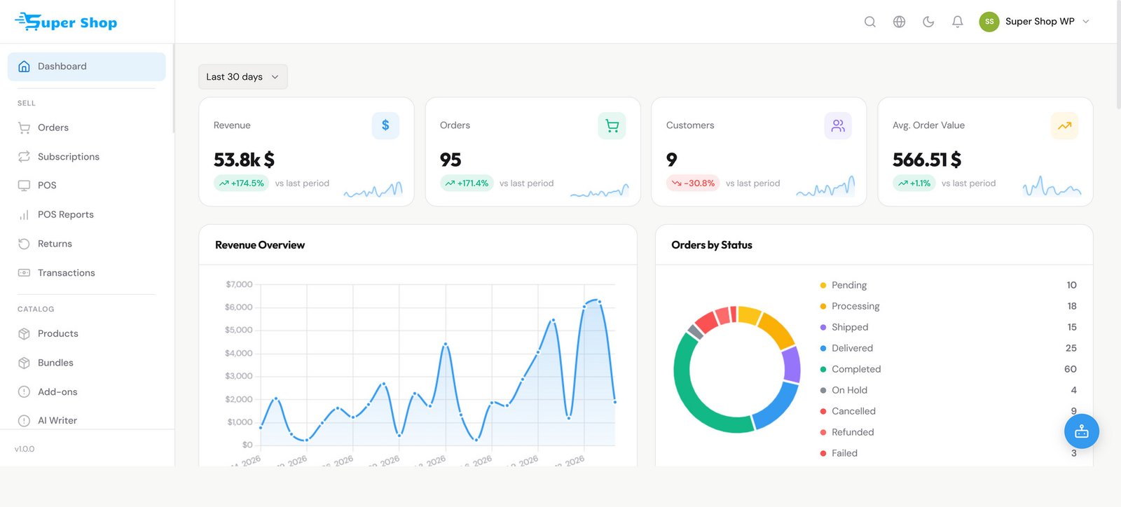
Task: Open notifications bell icon
Action: 958,22
